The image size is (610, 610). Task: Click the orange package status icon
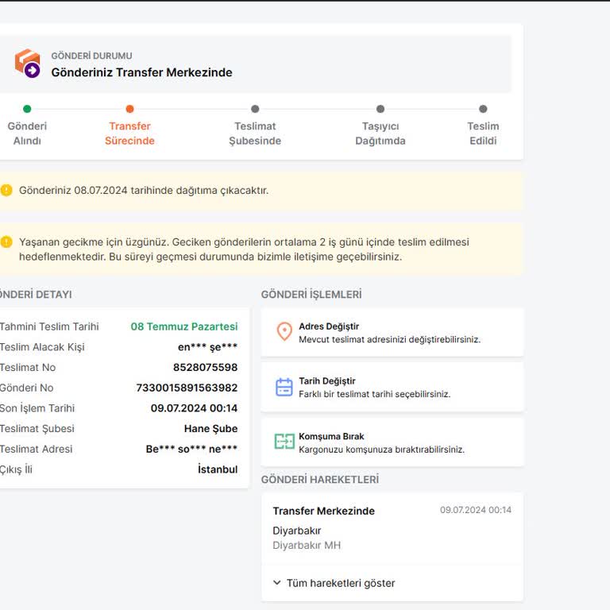pyautogui.click(x=27, y=64)
